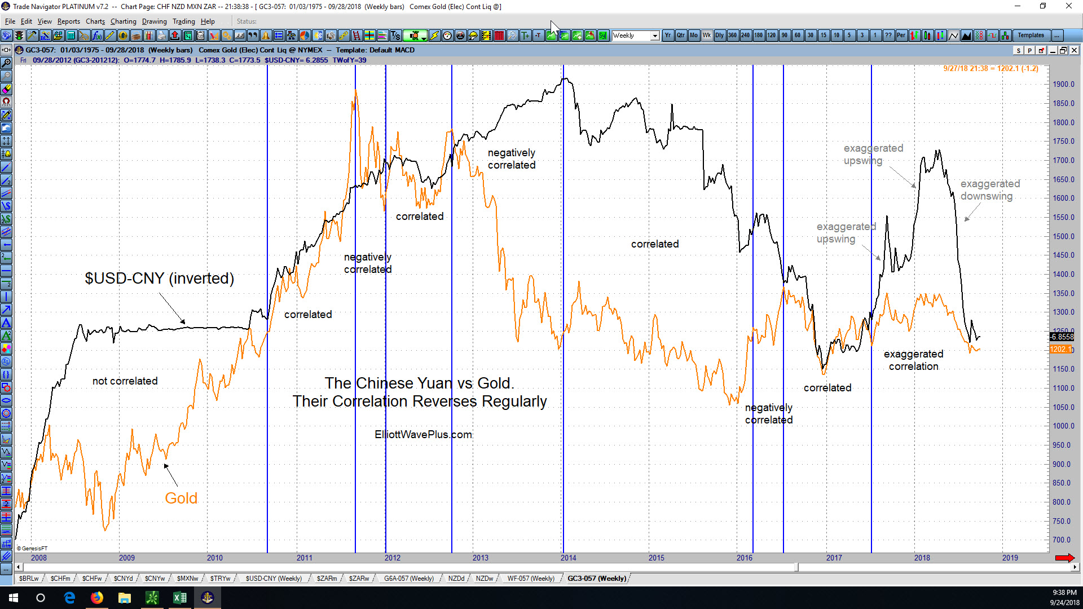Switch to the Mo monthly timeframe

(x=694, y=36)
